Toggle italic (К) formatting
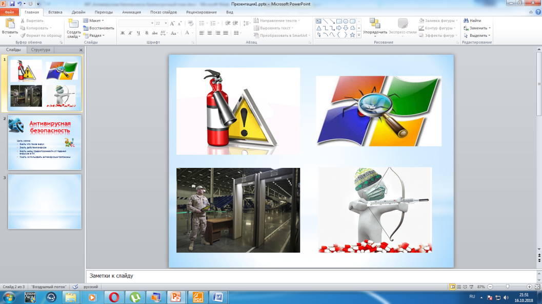 point(130,33)
